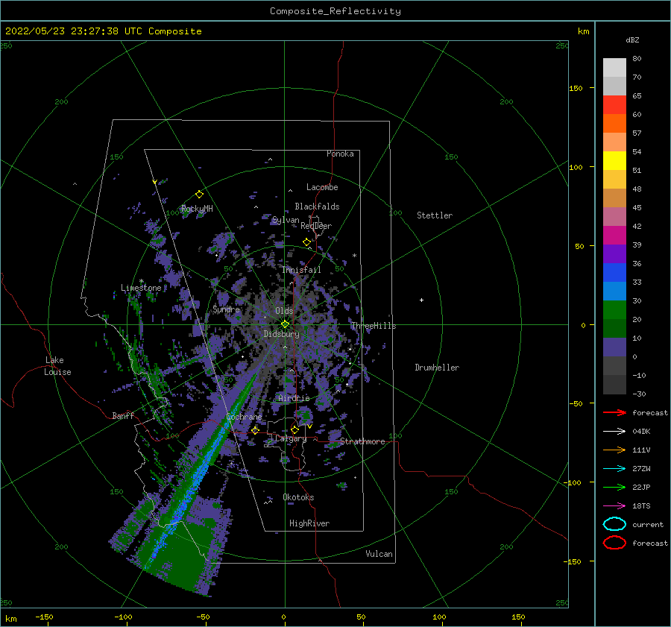Click the cyan 27ZW arrow icon
This screenshot has width=671, height=627.
[x=614, y=469]
